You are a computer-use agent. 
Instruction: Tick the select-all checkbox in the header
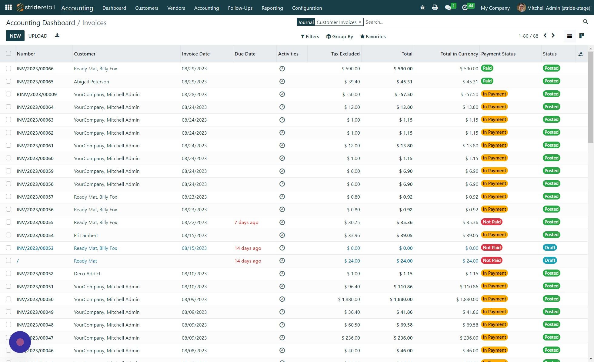click(8, 53)
